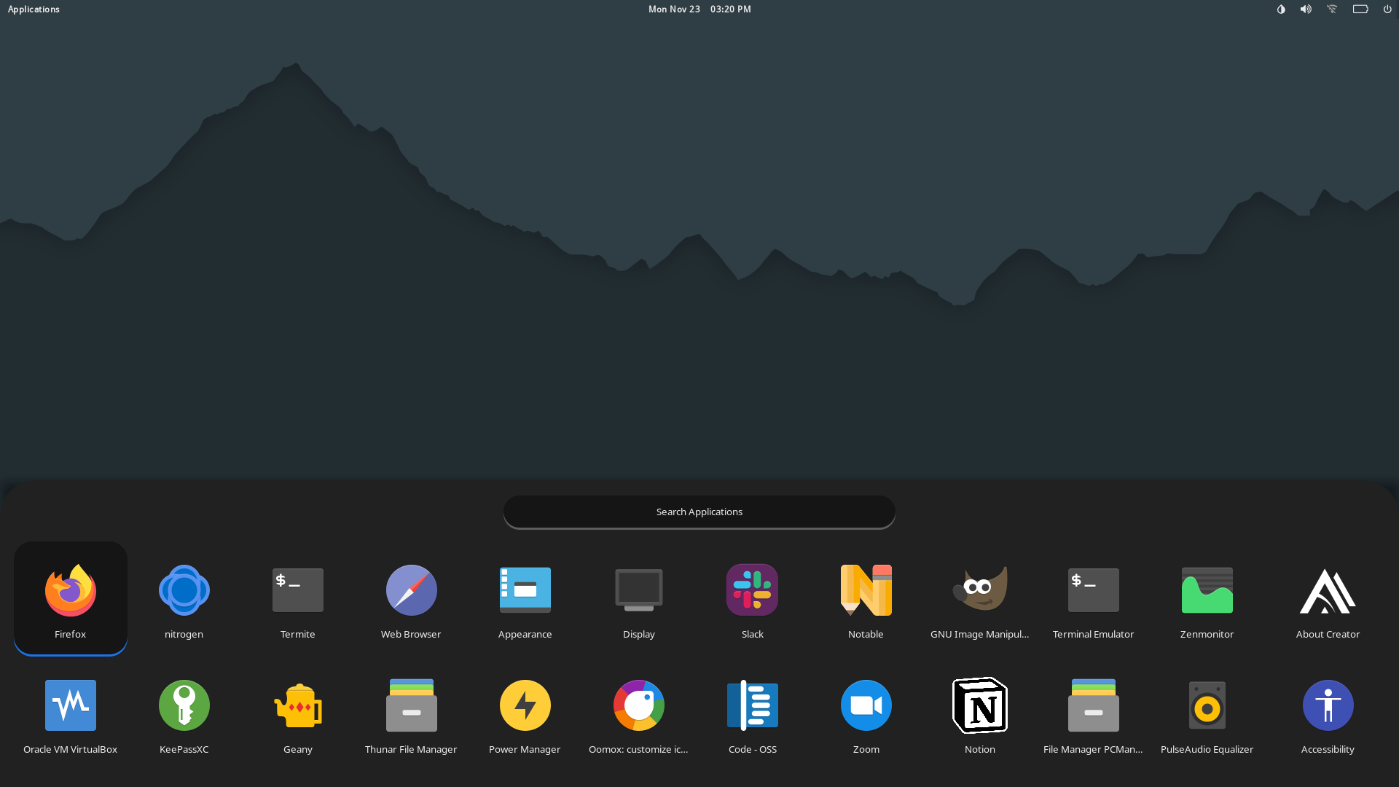The image size is (1399, 787).
Task: Open KeePassXC password manager
Action: (184, 705)
